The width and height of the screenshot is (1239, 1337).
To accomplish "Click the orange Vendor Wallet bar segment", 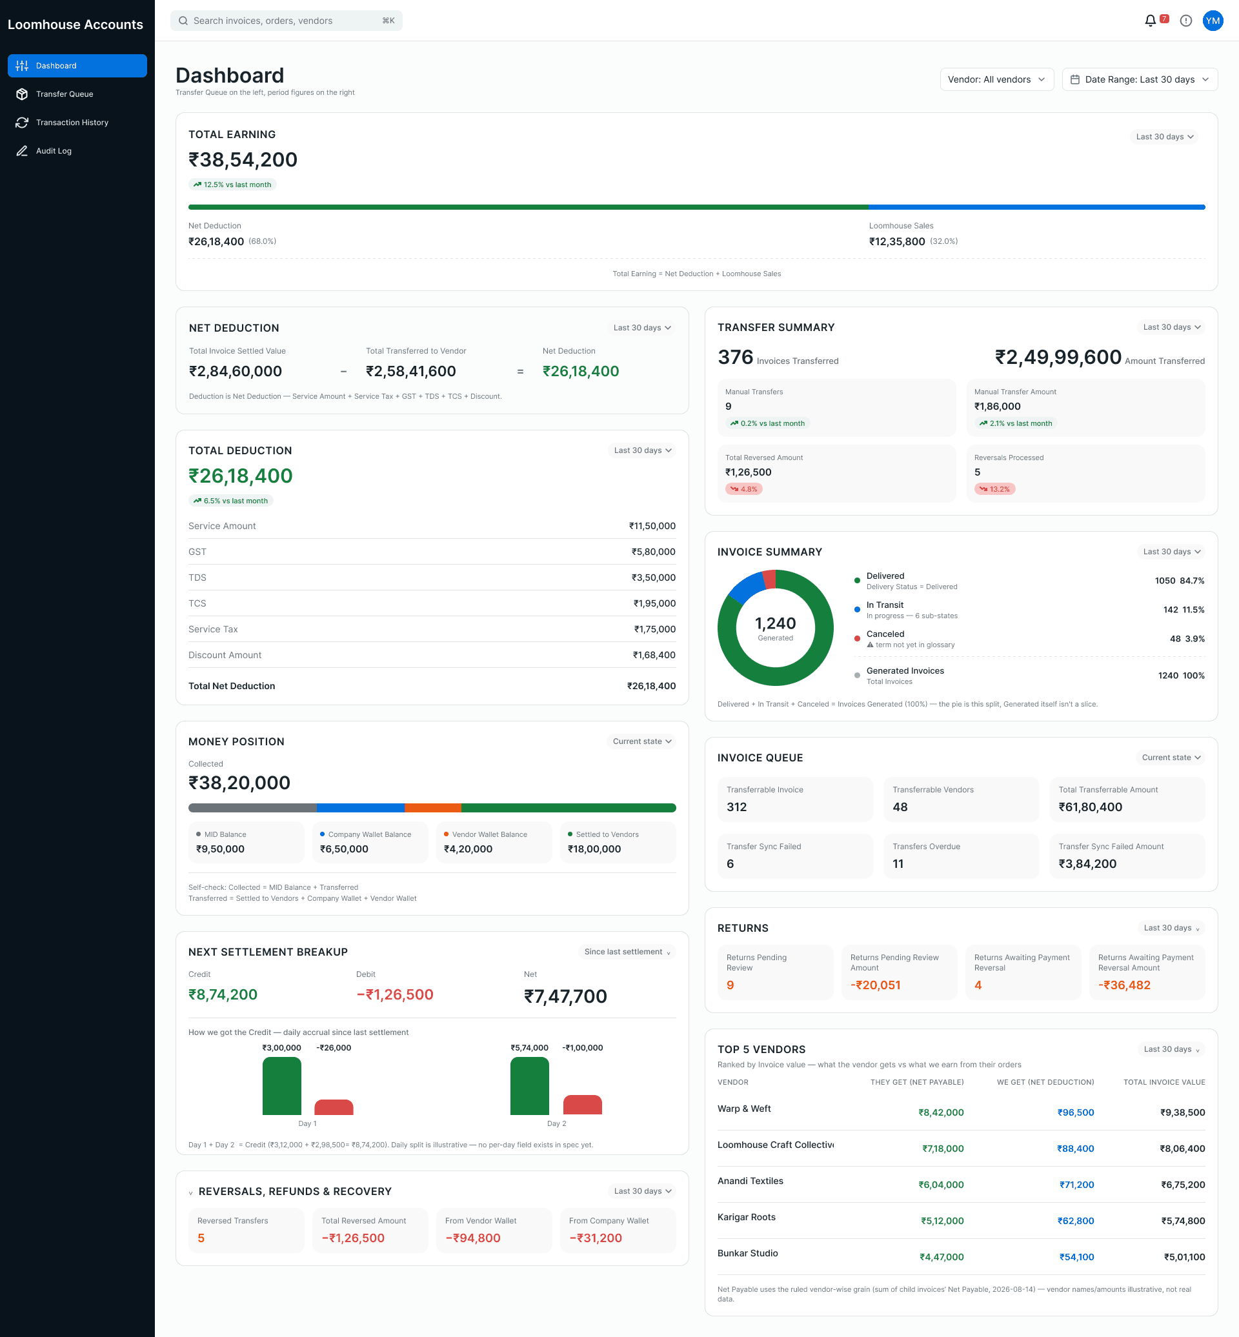I will pos(432,808).
